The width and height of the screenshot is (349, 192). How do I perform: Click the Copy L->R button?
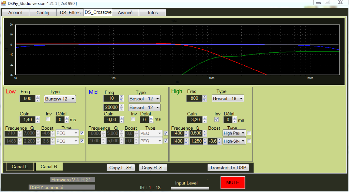(122, 167)
